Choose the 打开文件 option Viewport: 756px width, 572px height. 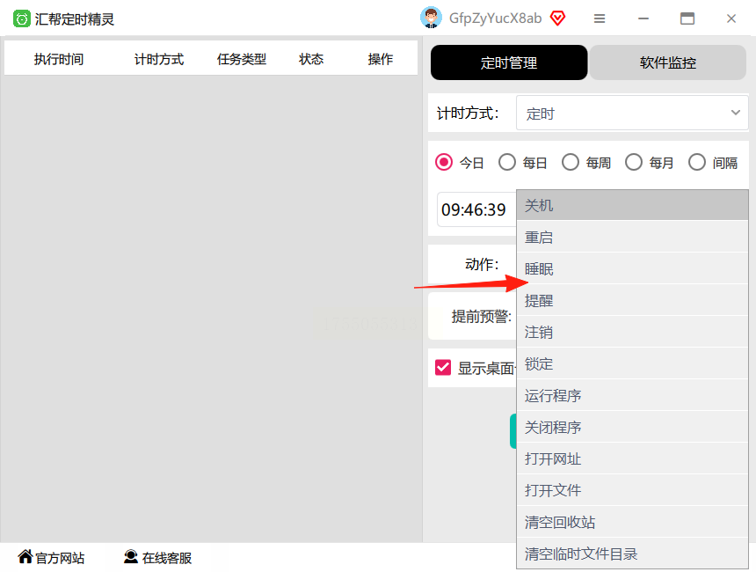632,490
